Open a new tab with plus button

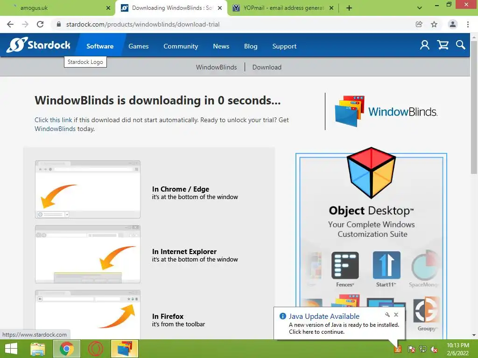(349, 8)
